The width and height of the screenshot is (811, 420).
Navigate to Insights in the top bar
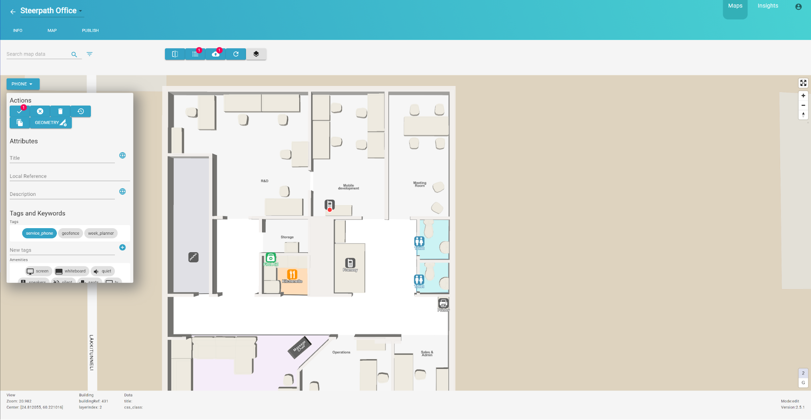tap(768, 6)
